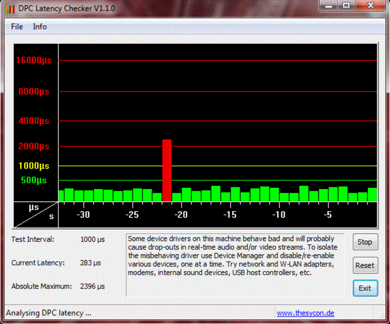Screen dimensions: 390x324
Task: Click the driver warning message text box
Action: [235, 265]
